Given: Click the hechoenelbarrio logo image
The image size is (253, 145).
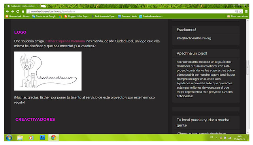Looking at the screenshot, I should coord(48,71).
